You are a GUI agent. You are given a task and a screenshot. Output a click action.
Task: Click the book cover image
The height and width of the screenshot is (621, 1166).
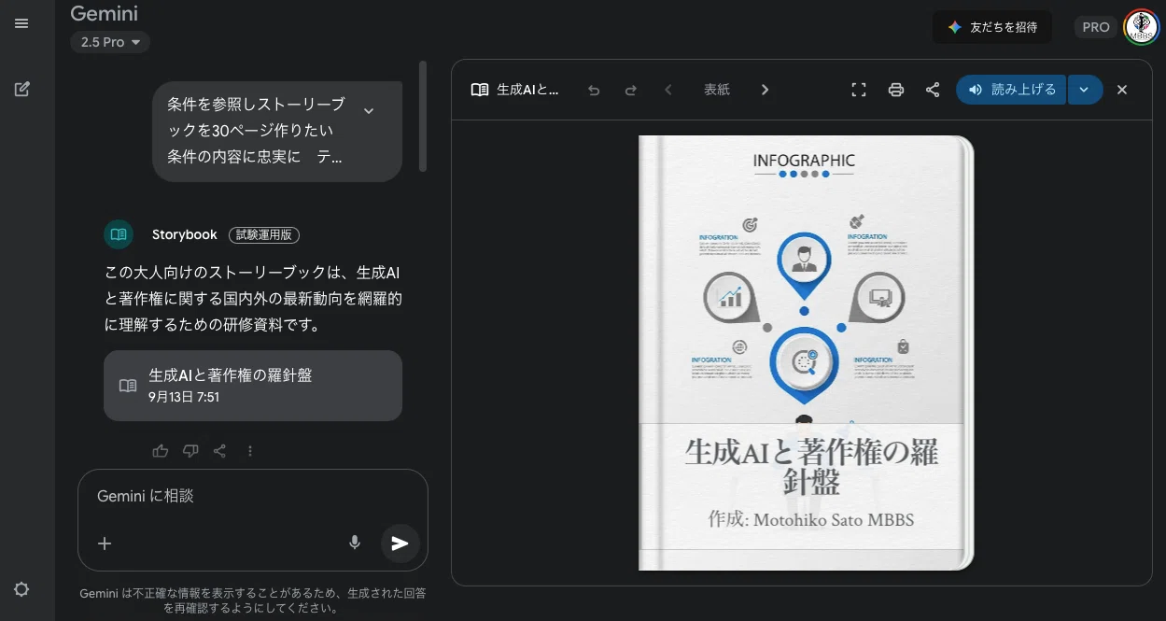(x=806, y=353)
